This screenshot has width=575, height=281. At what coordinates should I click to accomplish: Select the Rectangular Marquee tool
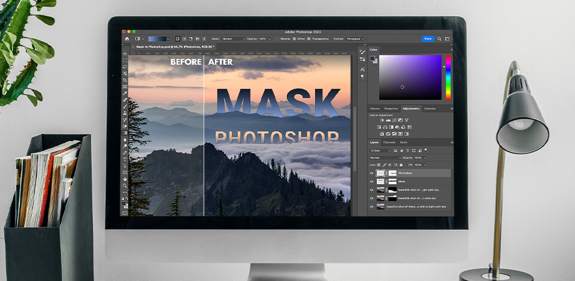[125, 60]
